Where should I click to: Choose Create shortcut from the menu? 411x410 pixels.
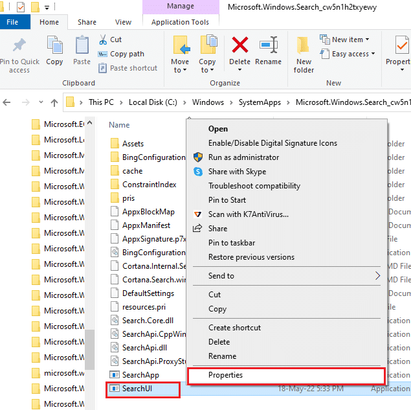(234, 328)
